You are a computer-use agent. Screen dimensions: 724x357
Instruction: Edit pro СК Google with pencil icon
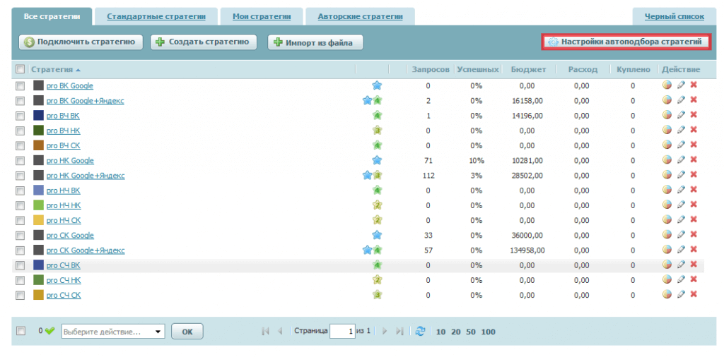click(681, 234)
